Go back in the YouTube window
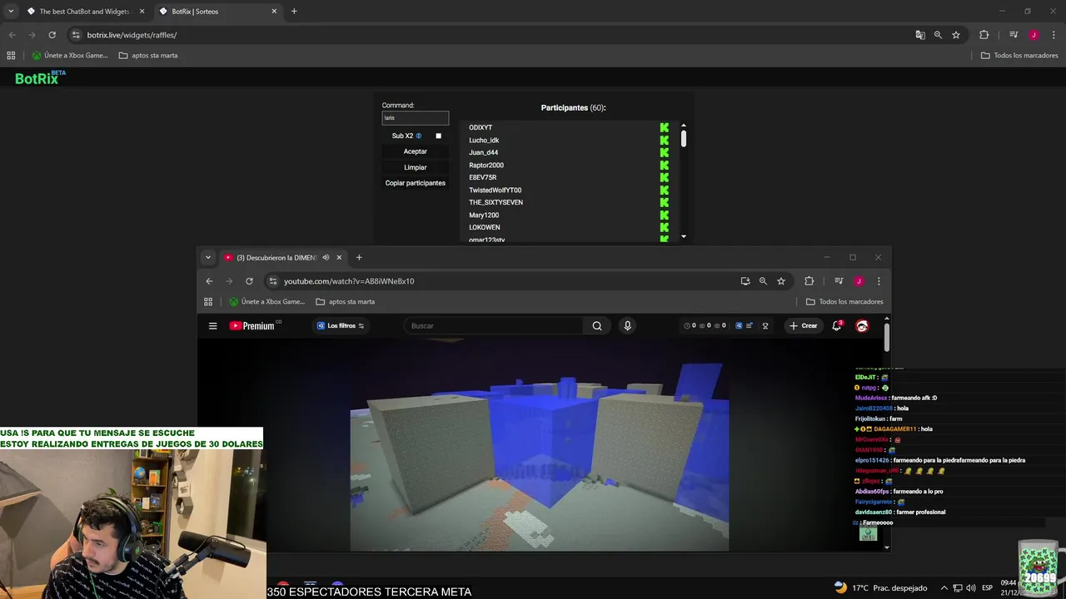This screenshot has width=1066, height=599. coord(209,281)
